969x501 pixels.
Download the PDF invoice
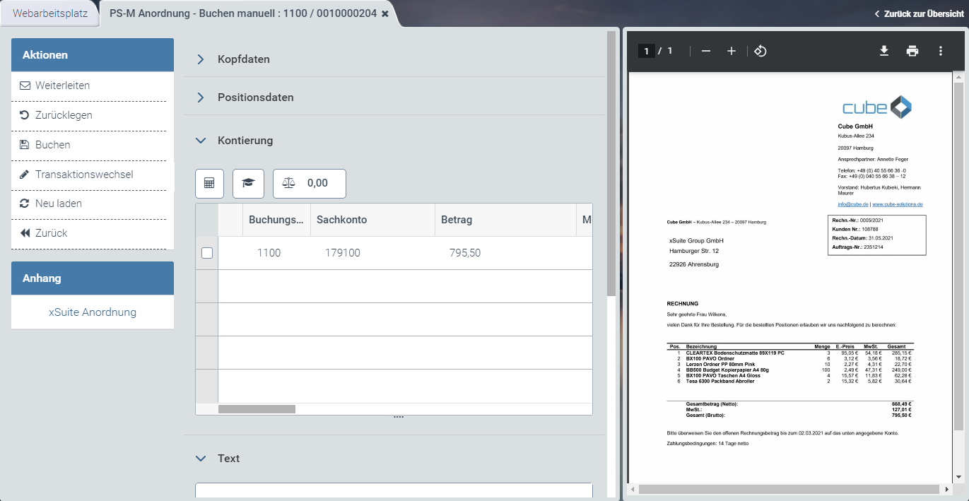[x=883, y=51]
